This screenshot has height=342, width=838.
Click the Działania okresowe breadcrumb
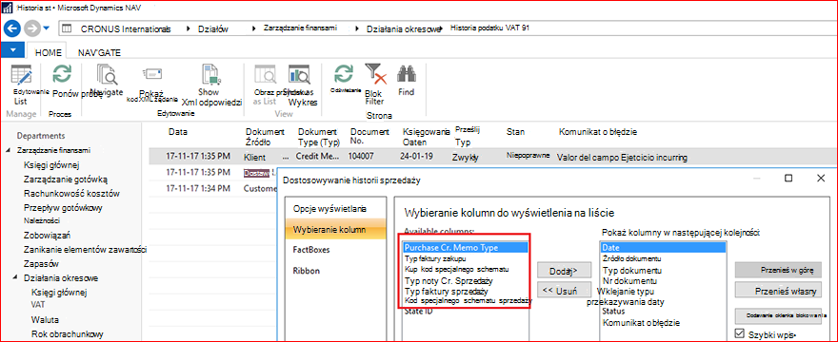(404, 29)
